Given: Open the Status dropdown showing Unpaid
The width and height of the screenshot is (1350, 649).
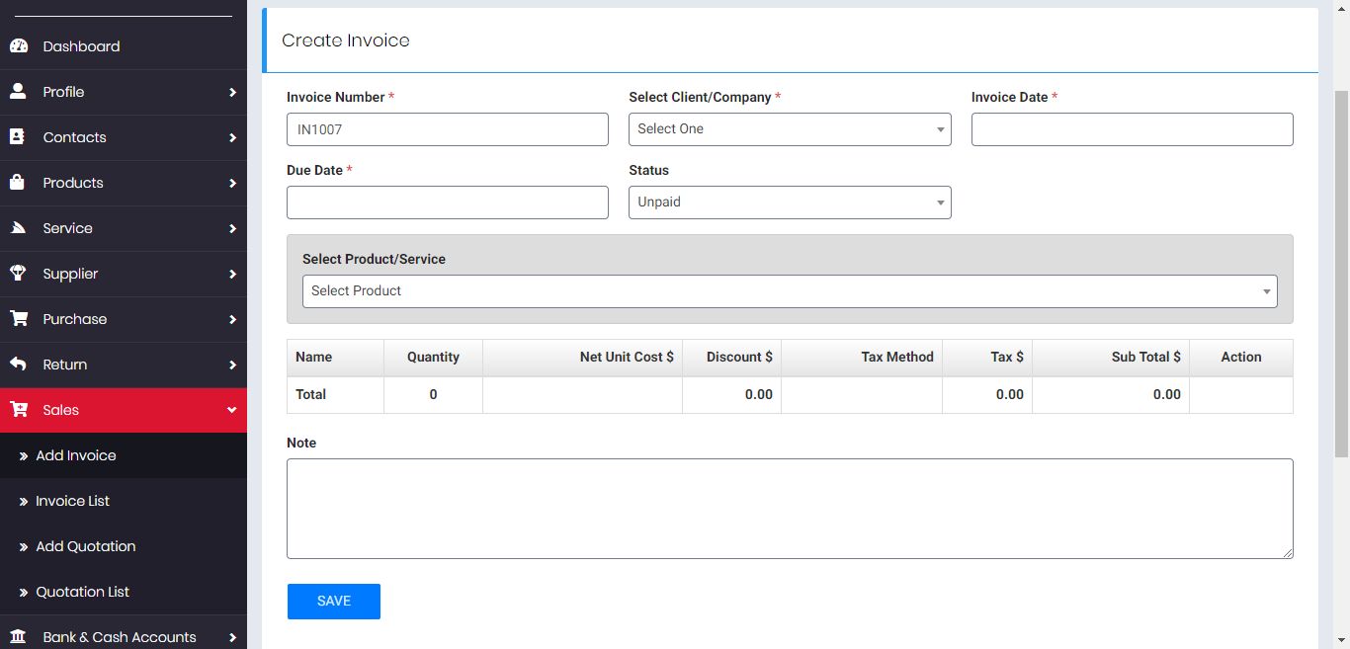Looking at the screenshot, I should click(x=789, y=203).
